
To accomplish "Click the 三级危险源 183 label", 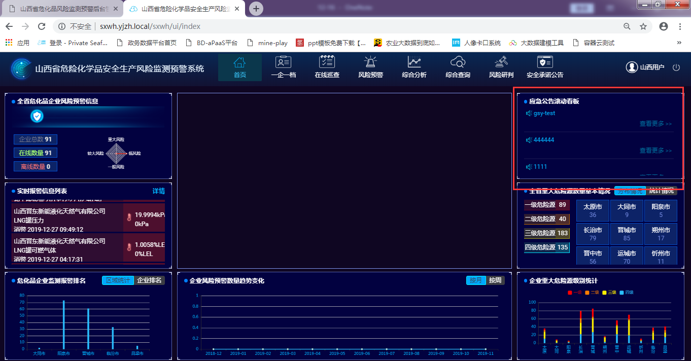I will 547,233.
